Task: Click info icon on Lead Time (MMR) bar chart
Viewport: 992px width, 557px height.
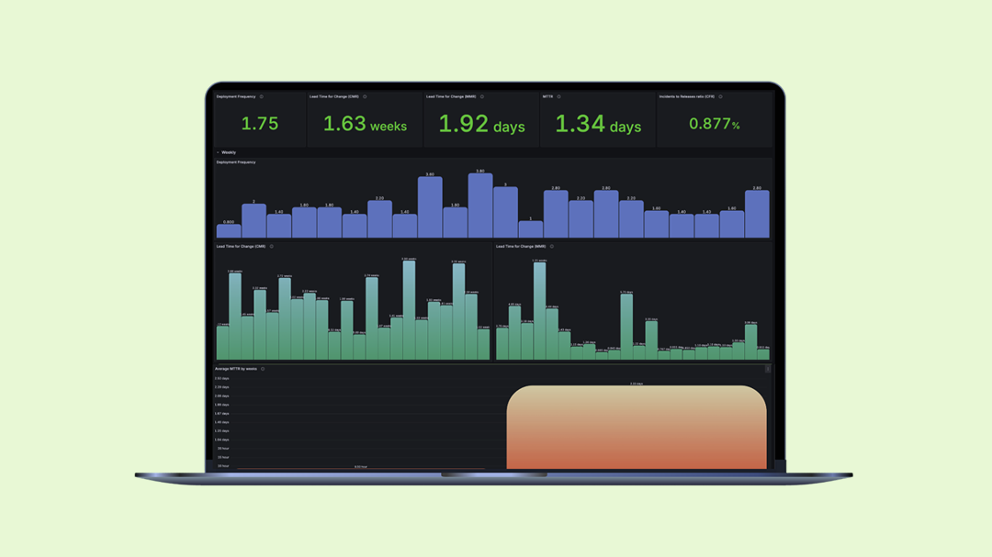Action: click(551, 246)
